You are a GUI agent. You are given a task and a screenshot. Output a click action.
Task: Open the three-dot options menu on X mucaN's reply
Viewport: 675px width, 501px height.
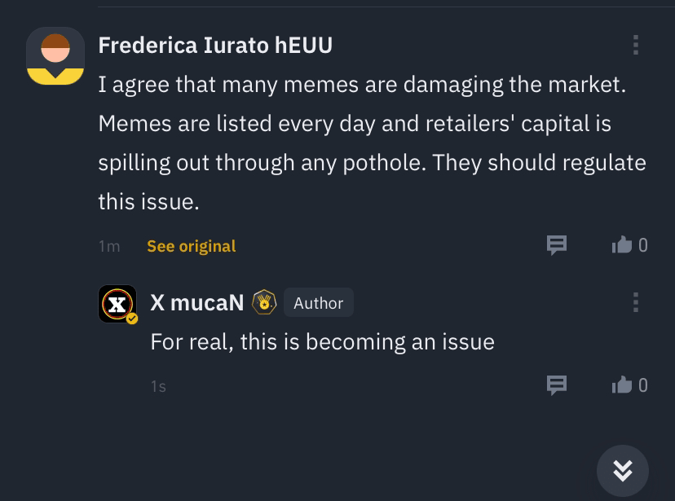point(636,302)
